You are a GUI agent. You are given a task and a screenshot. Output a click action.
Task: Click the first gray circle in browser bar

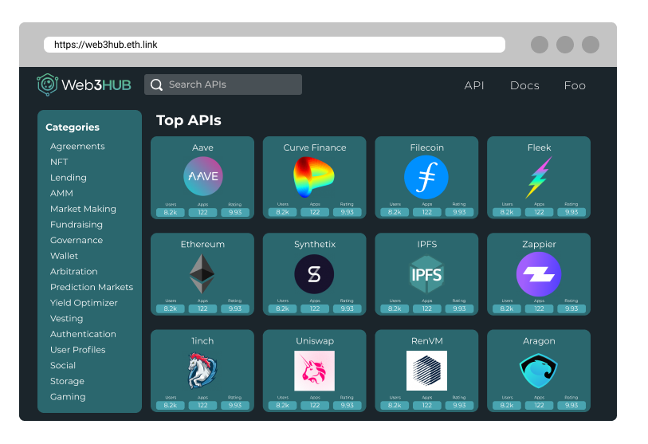(x=540, y=45)
